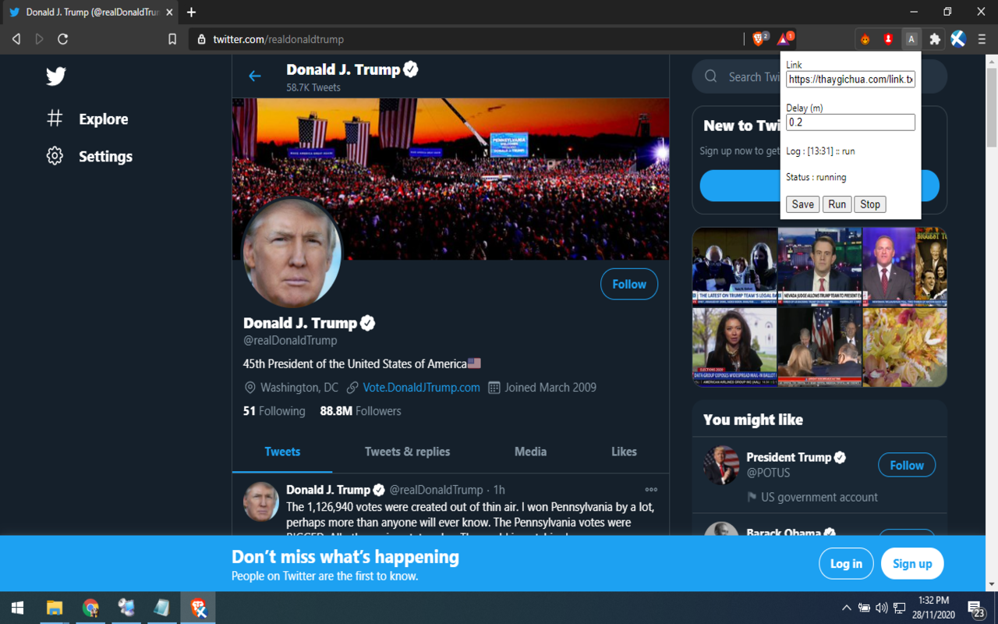The height and width of the screenshot is (624, 998).
Task: Toggle the A extension popup icon
Action: (x=911, y=39)
